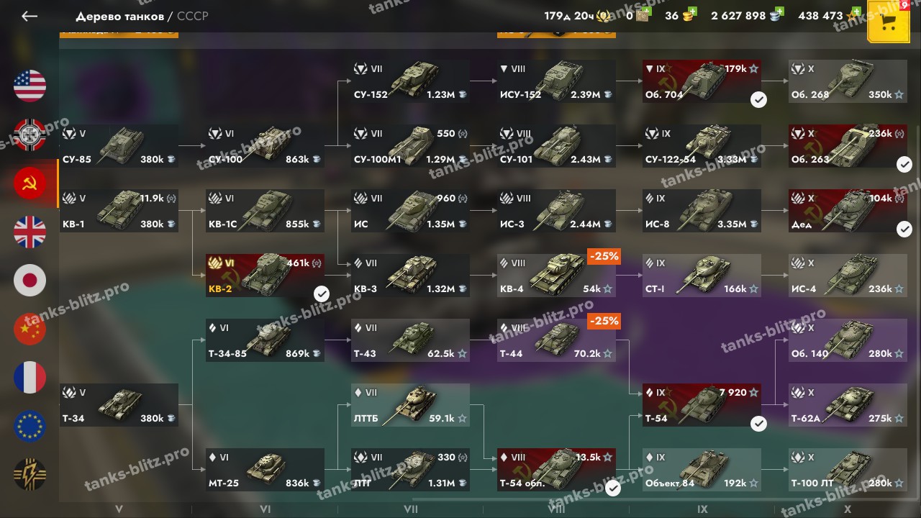Click the checkmark on Об. 704 tank
Viewport: 921px width, 518px height.
(758, 99)
